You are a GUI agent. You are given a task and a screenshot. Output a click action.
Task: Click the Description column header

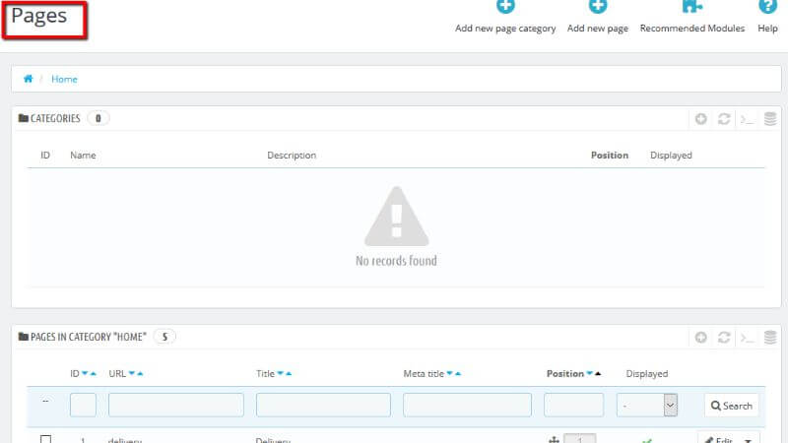pos(292,156)
